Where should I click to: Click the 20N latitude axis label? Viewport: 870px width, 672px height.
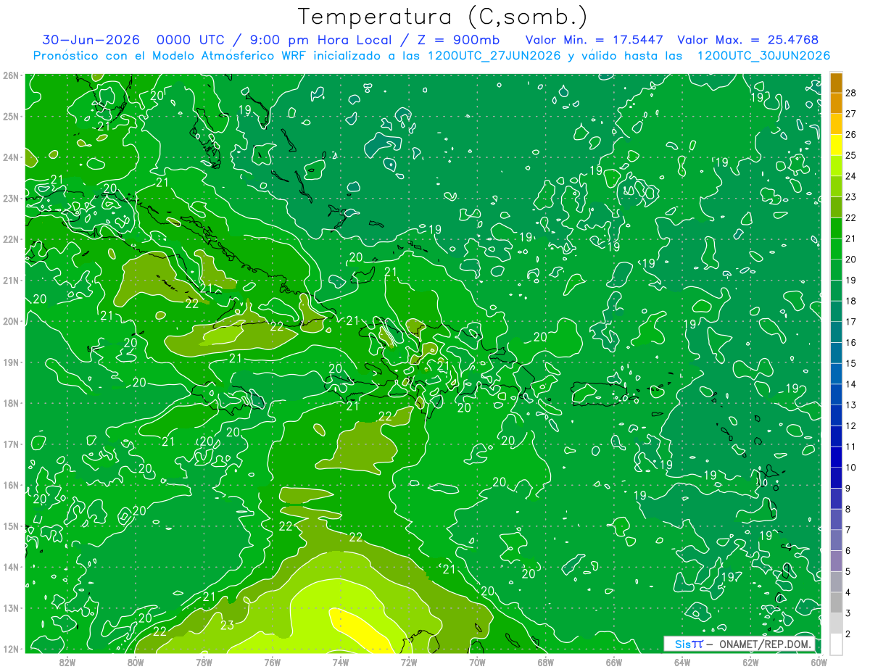[11, 321]
